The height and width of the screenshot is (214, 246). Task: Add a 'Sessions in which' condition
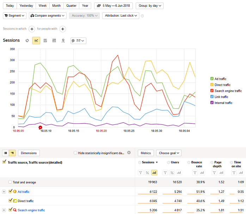click(x=32, y=29)
